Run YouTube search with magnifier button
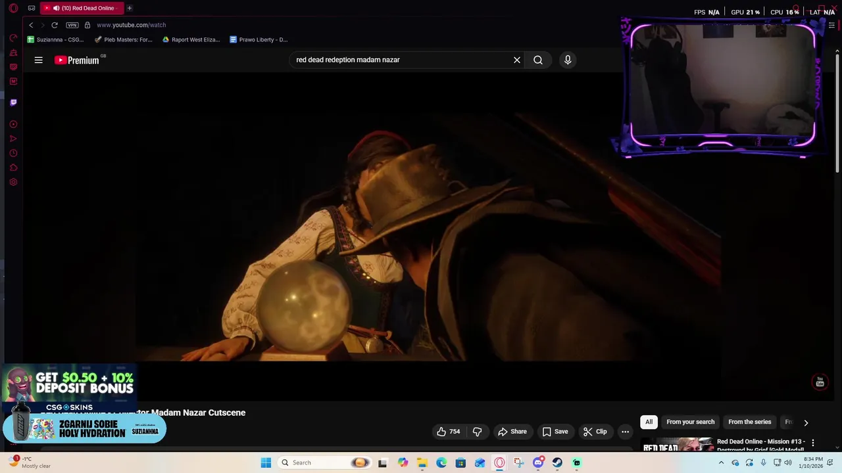This screenshot has height=473, width=842. pos(538,60)
